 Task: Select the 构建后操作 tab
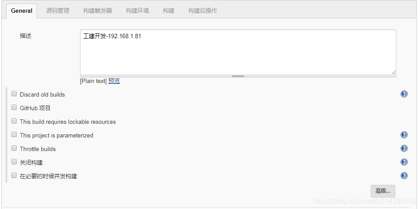pos(202,11)
